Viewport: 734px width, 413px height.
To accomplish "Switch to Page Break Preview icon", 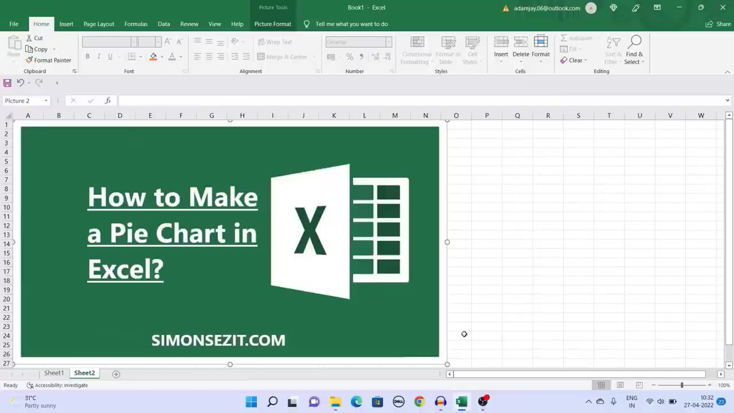I will point(639,385).
